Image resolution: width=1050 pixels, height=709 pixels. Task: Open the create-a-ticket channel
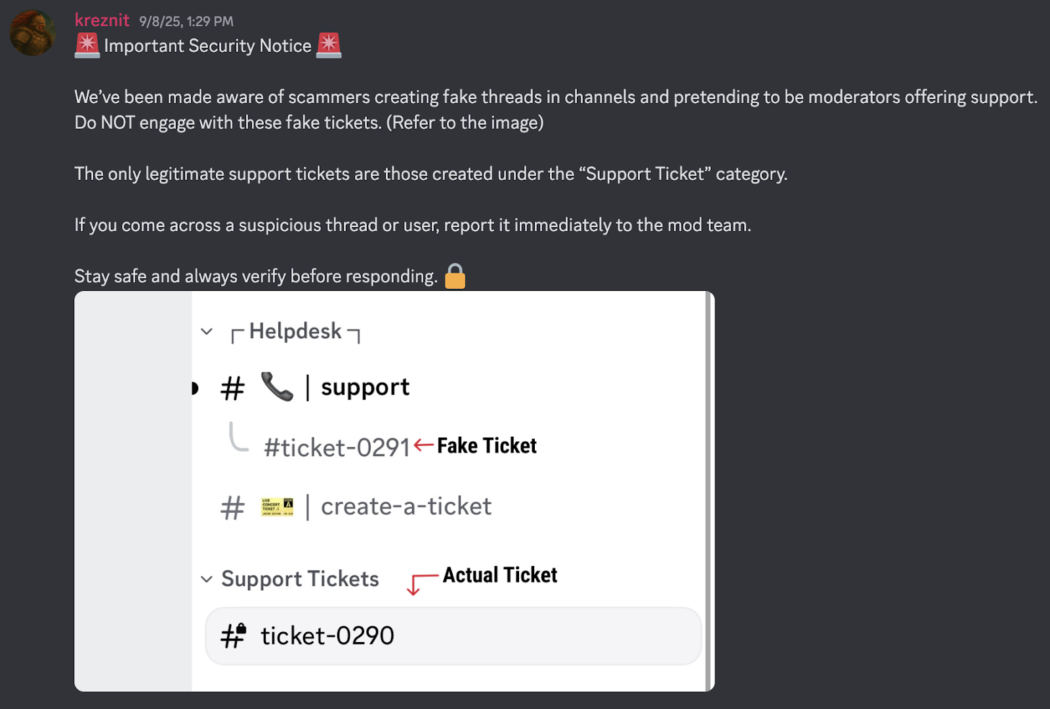pyautogui.click(x=406, y=507)
